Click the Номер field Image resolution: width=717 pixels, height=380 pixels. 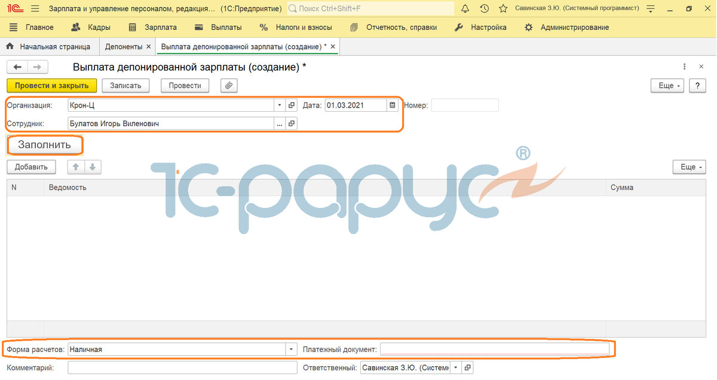coord(465,105)
